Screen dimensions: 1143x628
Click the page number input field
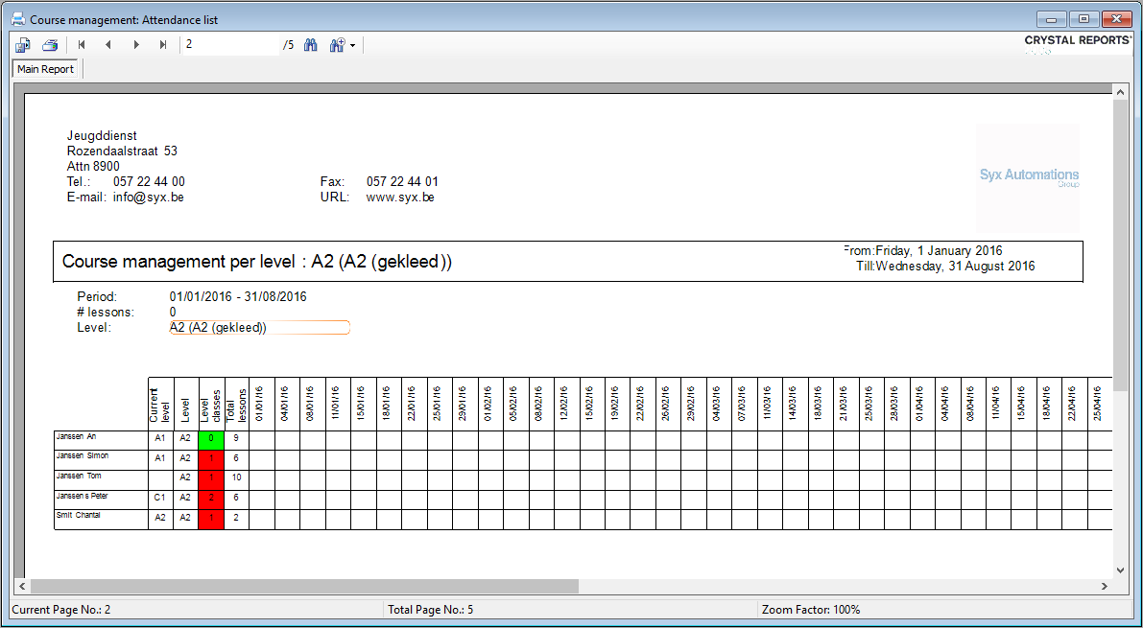click(x=230, y=45)
